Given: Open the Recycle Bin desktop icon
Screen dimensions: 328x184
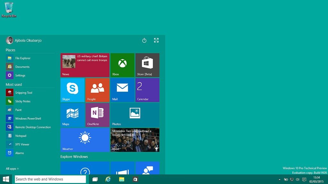Looking at the screenshot, I should pos(9,10).
